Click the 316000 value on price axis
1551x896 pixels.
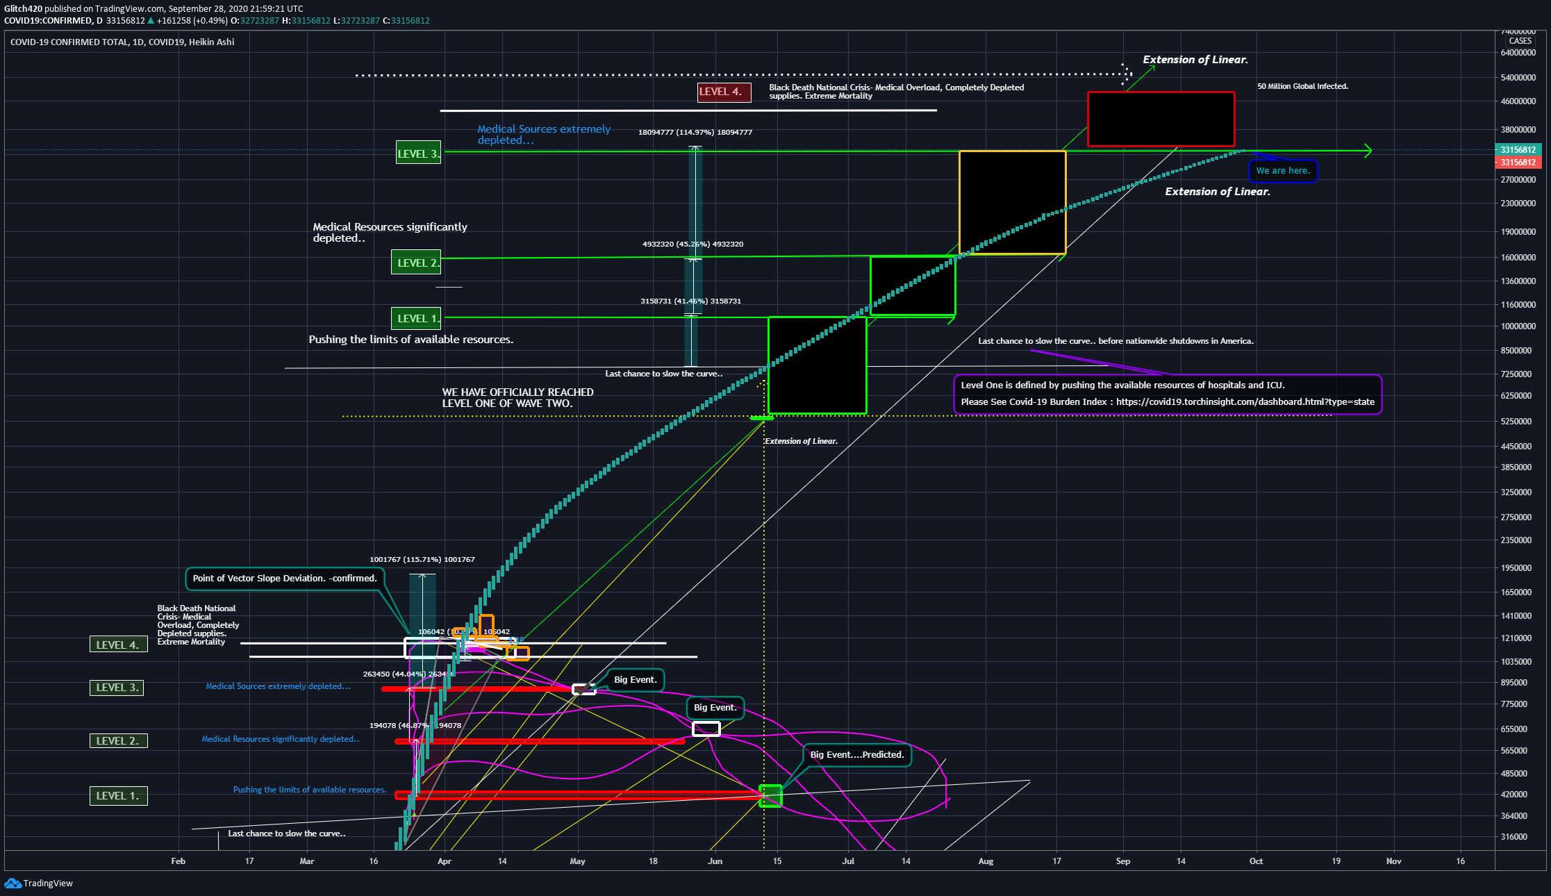point(1514,837)
